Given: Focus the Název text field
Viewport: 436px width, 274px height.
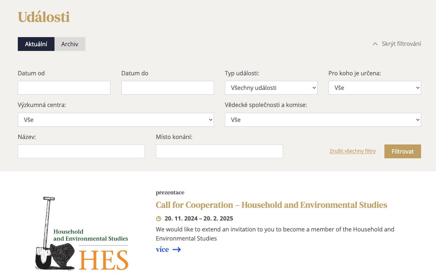Looking at the screenshot, I should pyautogui.click(x=81, y=151).
